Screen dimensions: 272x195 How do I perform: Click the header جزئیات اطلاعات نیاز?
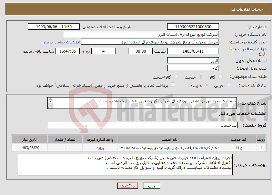[246, 9]
